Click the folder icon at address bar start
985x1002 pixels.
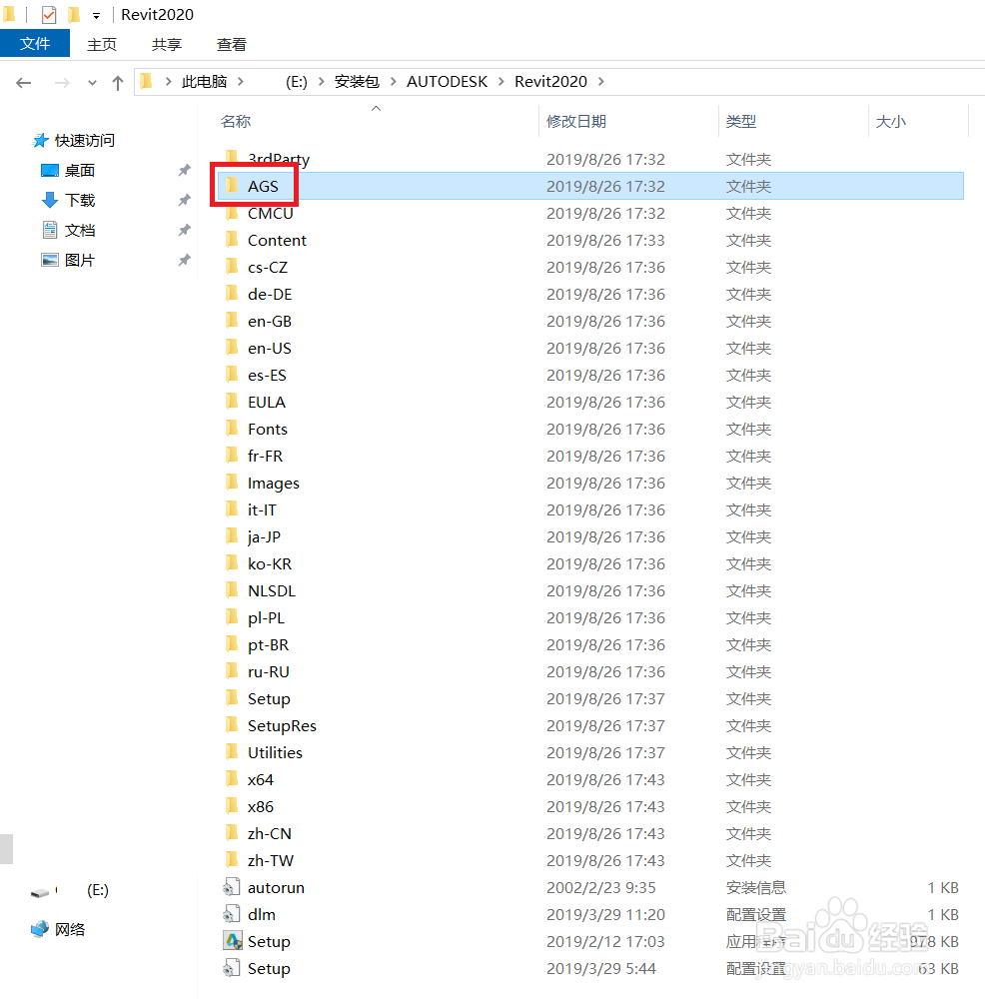[x=147, y=81]
